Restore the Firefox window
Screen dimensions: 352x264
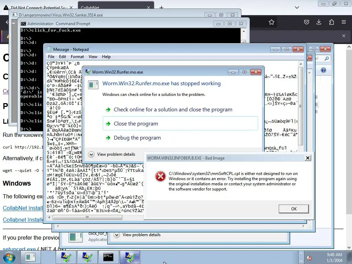pos(334,4)
